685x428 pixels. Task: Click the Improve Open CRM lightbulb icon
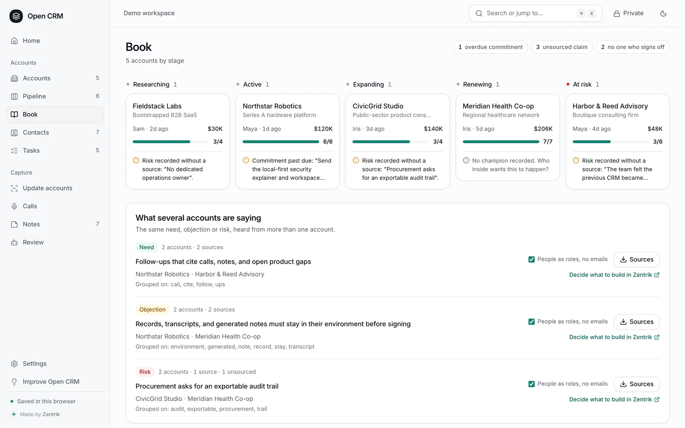tap(14, 382)
